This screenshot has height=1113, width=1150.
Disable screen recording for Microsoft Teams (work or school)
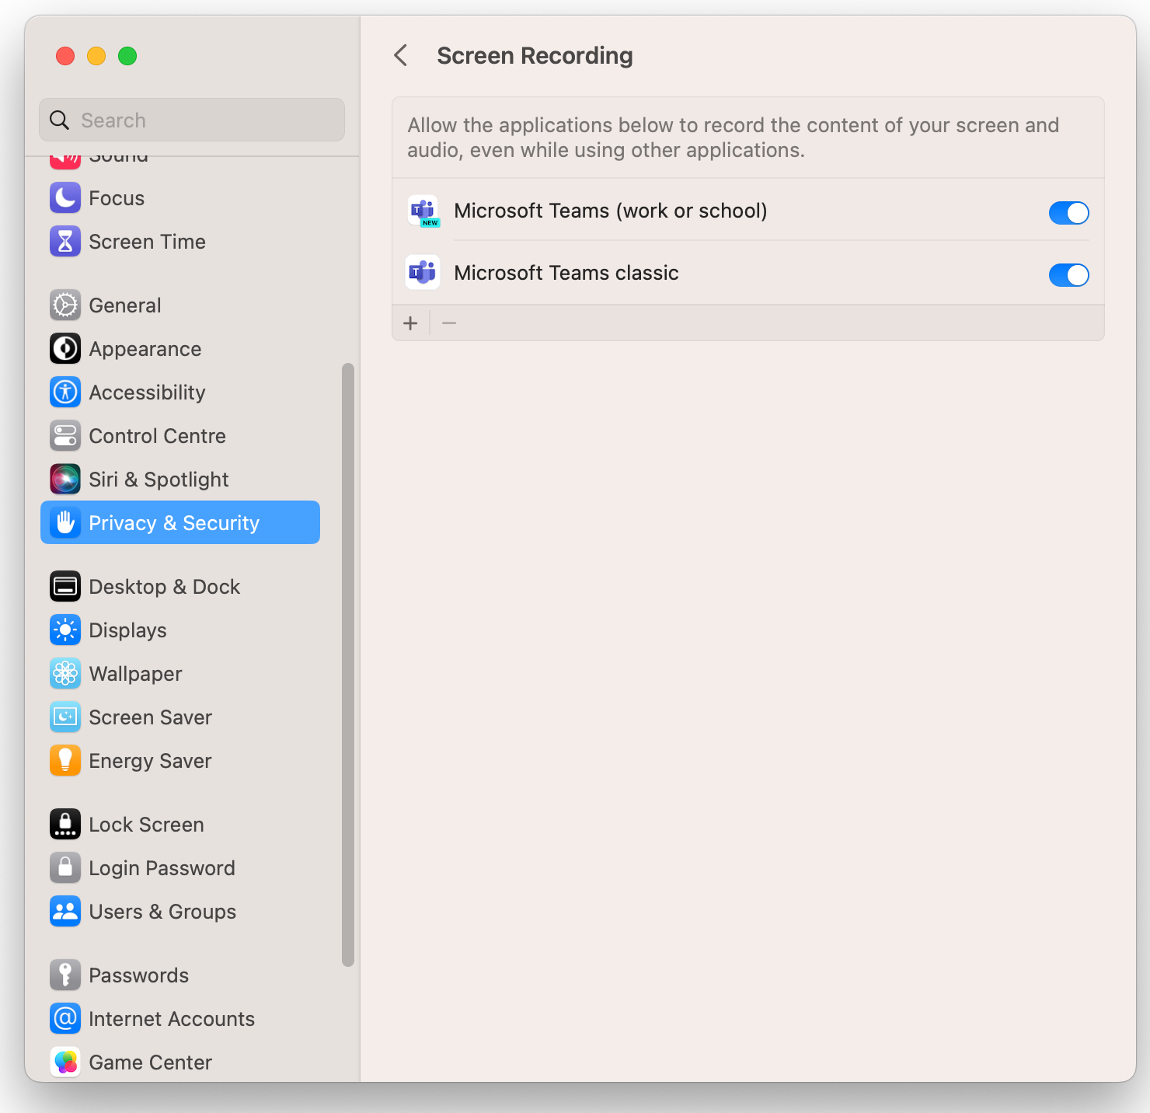click(x=1068, y=212)
